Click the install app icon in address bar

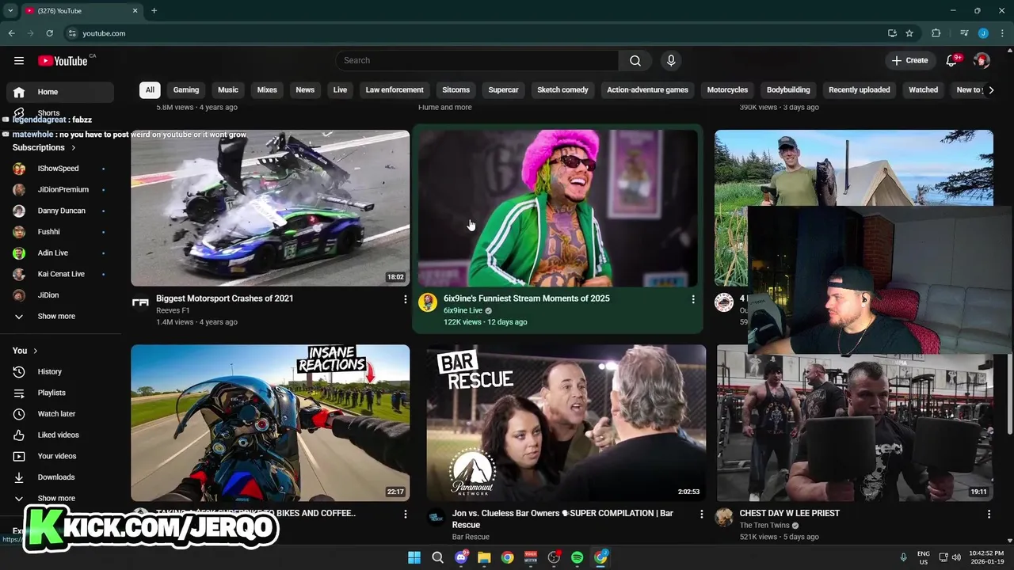892,33
